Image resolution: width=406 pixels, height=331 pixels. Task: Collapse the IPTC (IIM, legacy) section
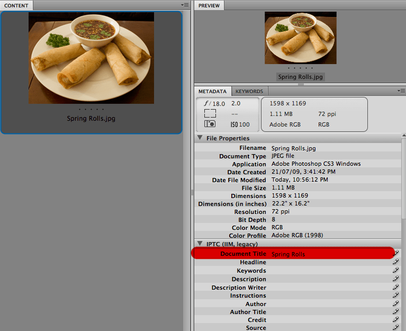[x=200, y=244]
